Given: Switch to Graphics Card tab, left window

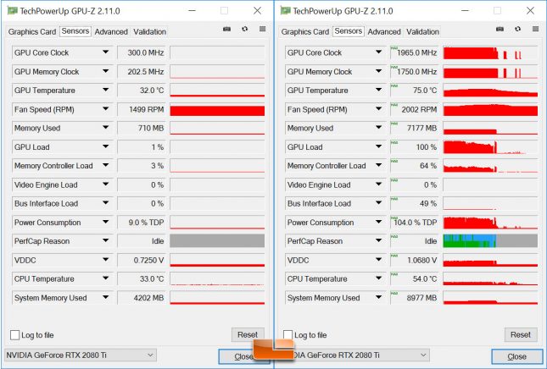Looking at the screenshot, I should [x=32, y=31].
